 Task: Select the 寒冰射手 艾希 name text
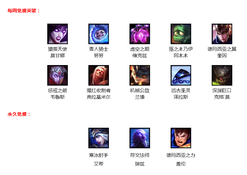99,160
